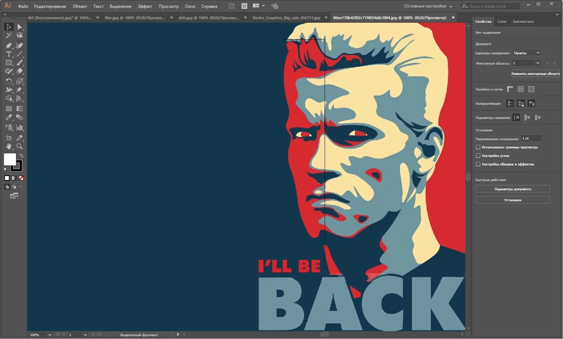Select the Perspective Grid tool
The image size is (563, 339).
(20, 99)
